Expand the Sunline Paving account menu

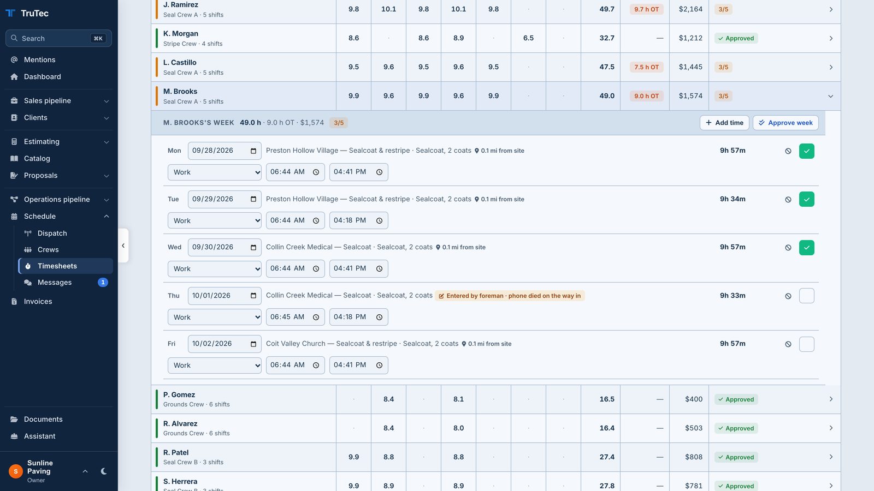click(85, 471)
